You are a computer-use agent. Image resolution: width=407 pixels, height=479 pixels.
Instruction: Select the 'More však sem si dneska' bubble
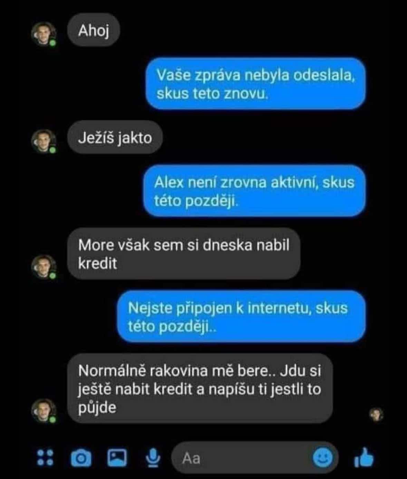click(184, 254)
